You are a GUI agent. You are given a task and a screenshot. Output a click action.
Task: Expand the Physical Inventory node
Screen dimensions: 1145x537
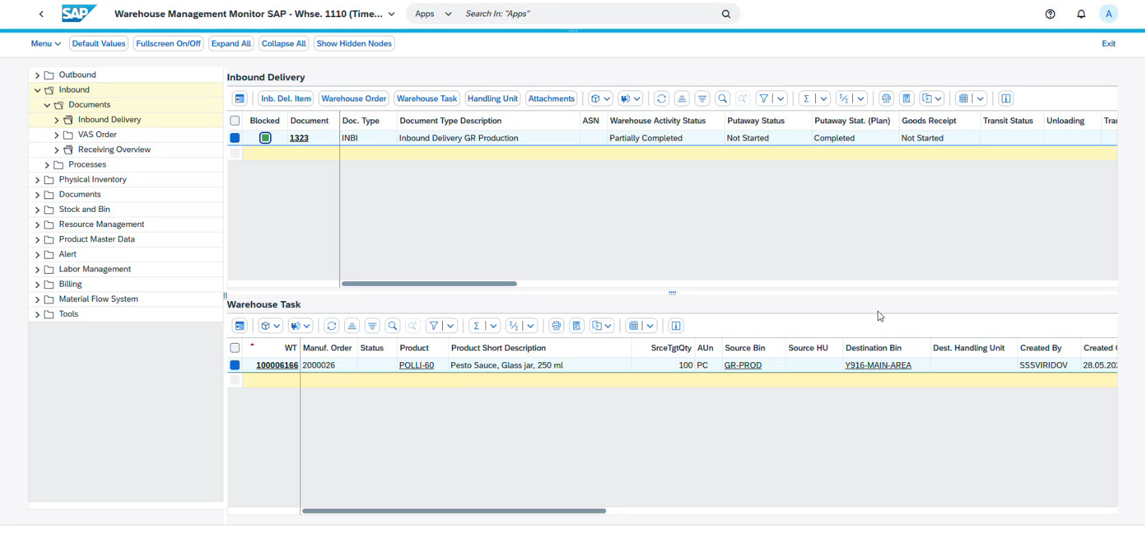37,180
